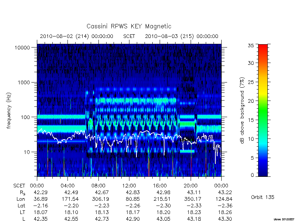
Task: Click the plot title "Cassini RPWS KEY Magnetic"
Action: [129, 26]
